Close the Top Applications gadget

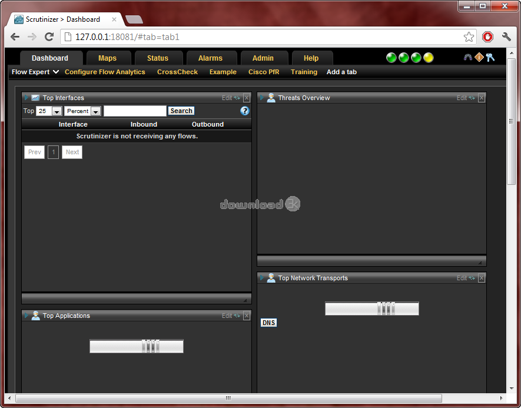(x=247, y=316)
